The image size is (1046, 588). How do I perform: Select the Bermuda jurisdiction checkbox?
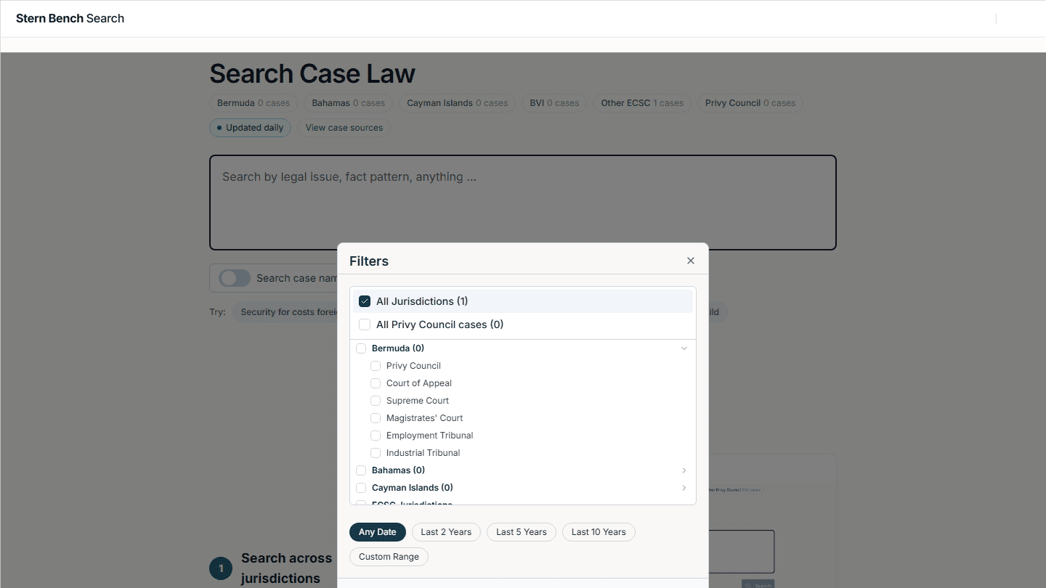(361, 348)
